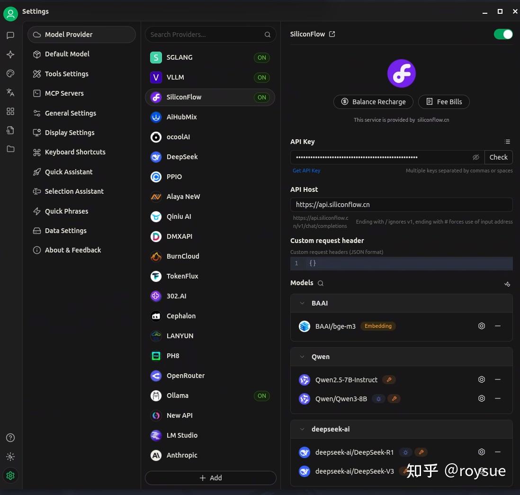Click the Fee Bills button
The width and height of the screenshot is (520, 495).
coord(444,102)
